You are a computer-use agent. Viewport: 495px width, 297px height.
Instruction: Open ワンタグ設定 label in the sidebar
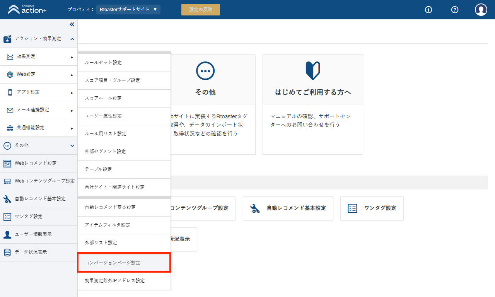click(x=29, y=217)
